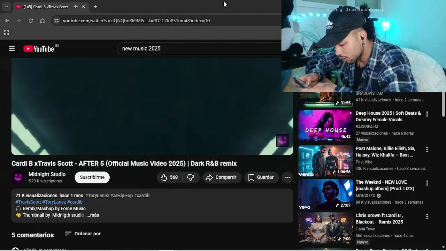Click the blue #ToryLanez hashtag link
The height and width of the screenshot is (251, 446).
point(54,202)
